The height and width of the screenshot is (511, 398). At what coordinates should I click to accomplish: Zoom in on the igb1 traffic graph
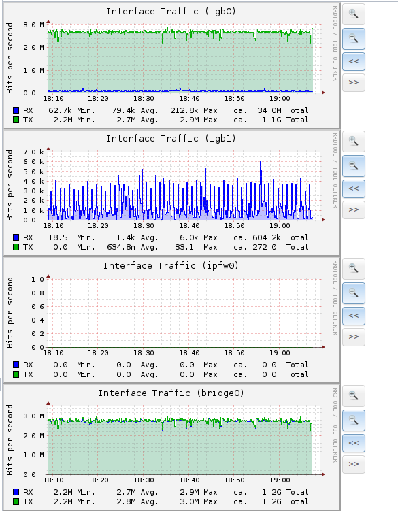(354, 141)
